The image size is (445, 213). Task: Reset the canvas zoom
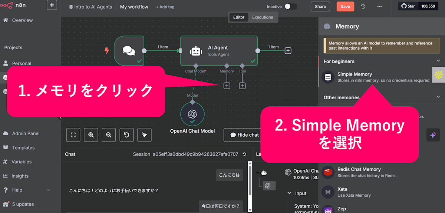click(x=126, y=135)
